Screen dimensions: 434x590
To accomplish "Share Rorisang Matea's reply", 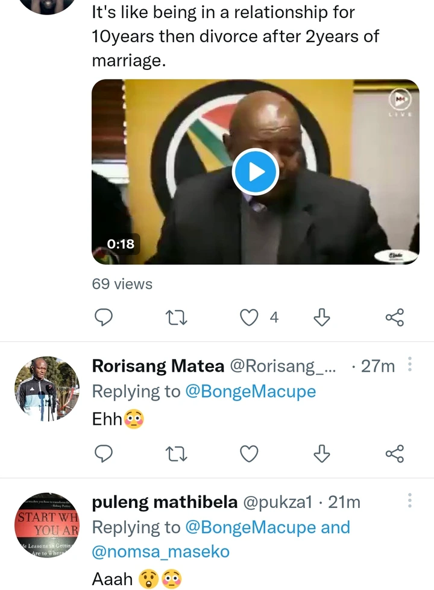I will tap(395, 454).
